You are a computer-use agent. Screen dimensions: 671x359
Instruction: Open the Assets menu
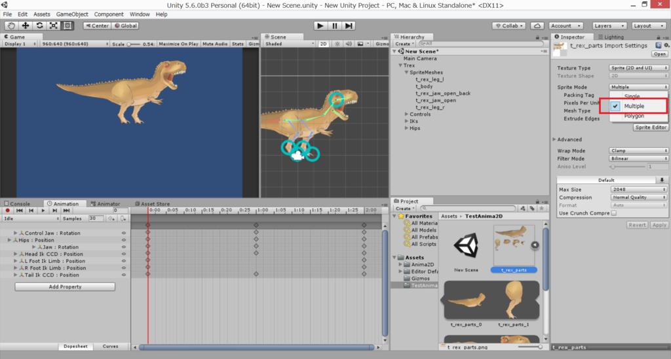[x=41, y=14]
